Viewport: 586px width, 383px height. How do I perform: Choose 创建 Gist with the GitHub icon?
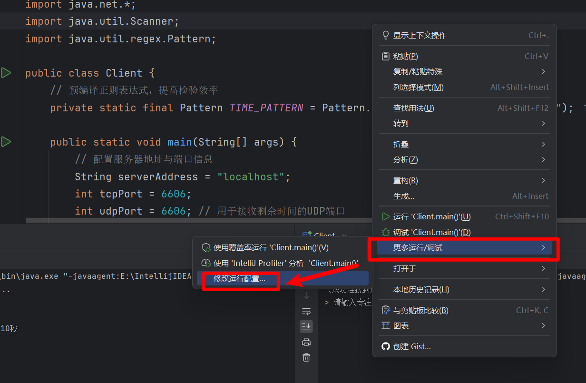(412, 346)
